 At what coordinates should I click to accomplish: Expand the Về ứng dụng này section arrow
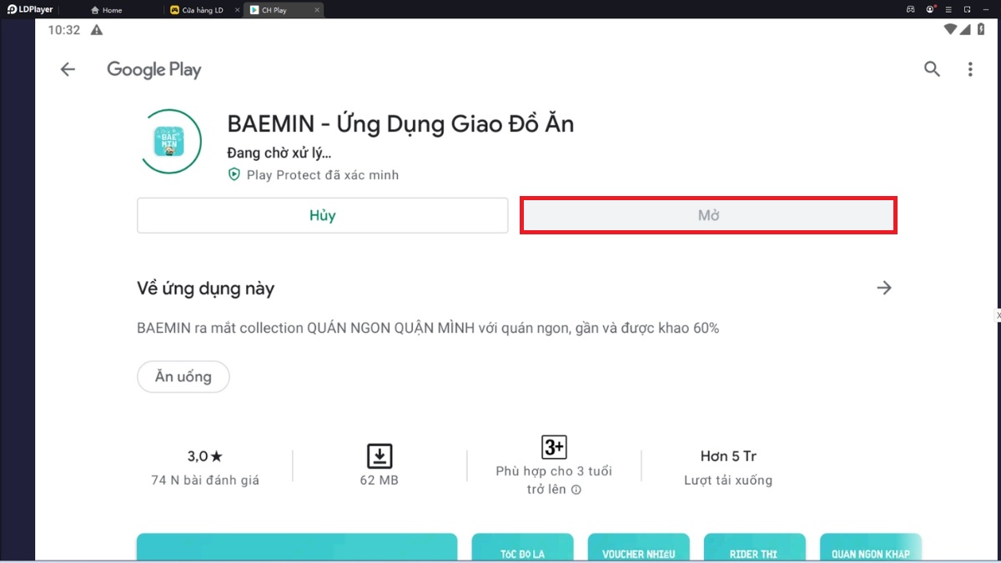[x=884, y=288]
